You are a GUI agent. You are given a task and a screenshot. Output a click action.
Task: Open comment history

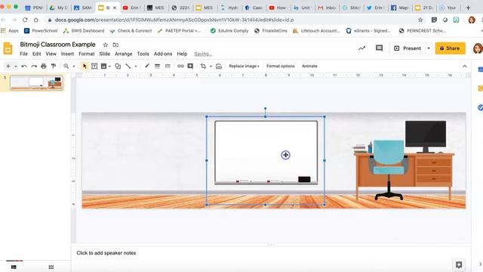coord(379,48)
